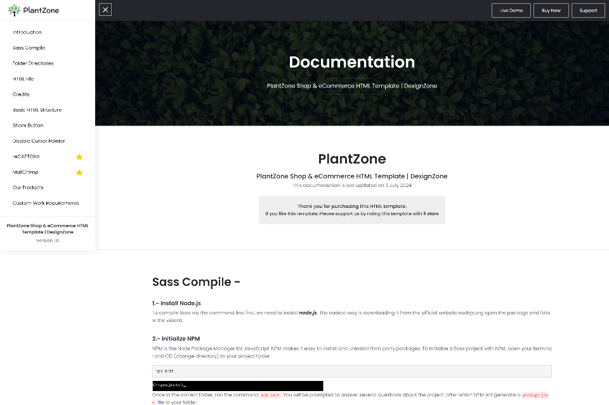609x405 pixels.
Task: Click the red inline 'npm init' code
Action: point(270,395)
